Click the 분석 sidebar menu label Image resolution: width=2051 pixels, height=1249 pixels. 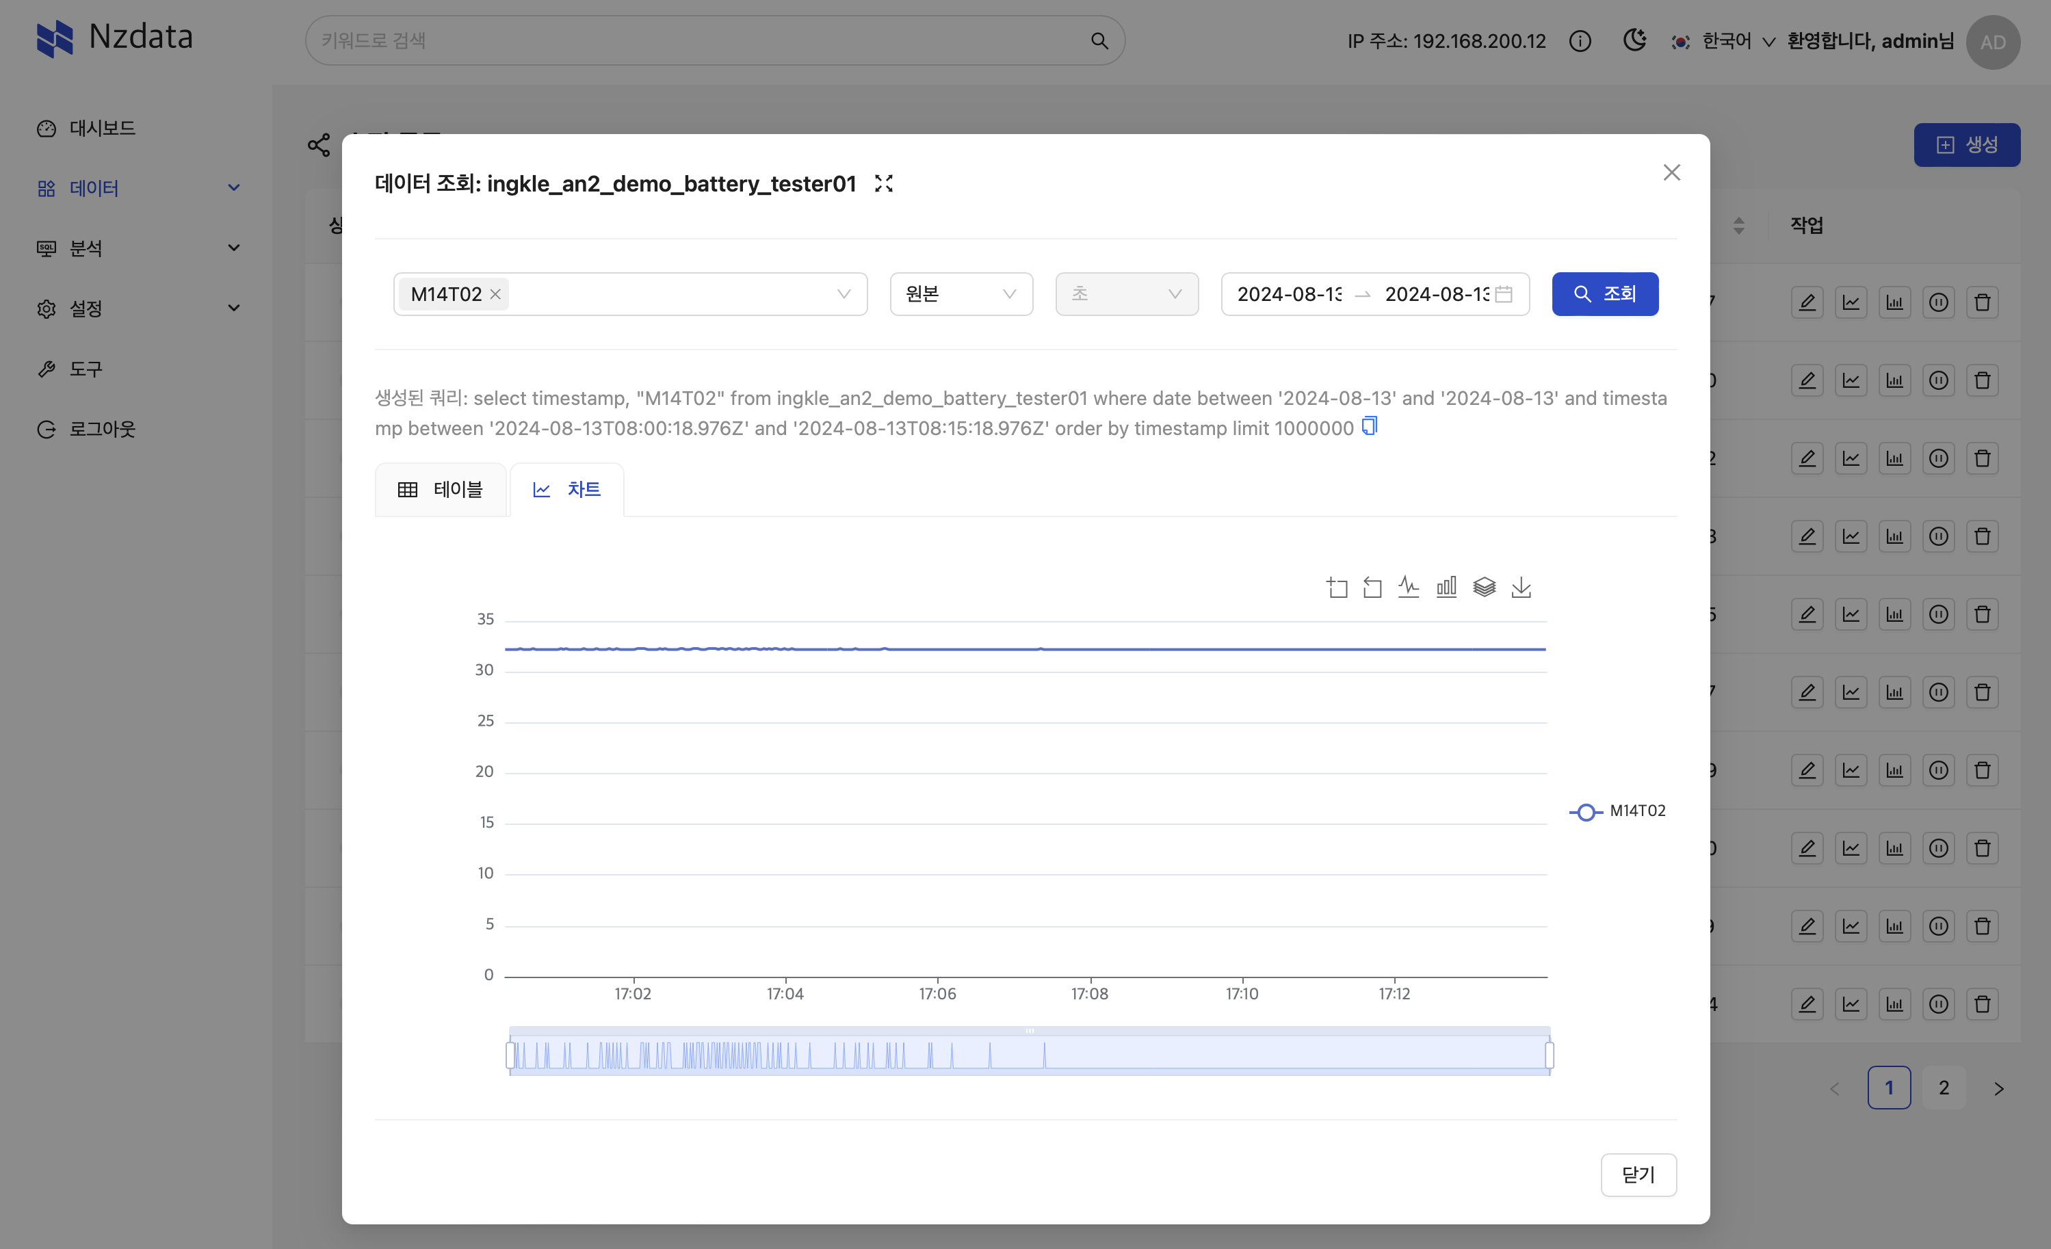pyautogui.click(x=86, y=248)
